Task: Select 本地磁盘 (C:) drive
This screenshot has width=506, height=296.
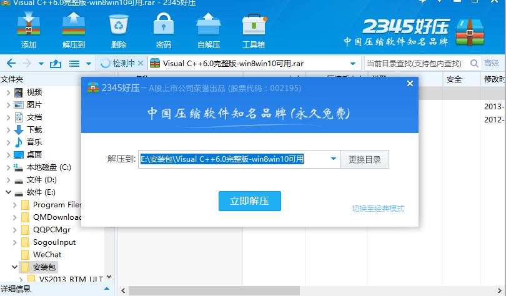Action: point(49,167)
